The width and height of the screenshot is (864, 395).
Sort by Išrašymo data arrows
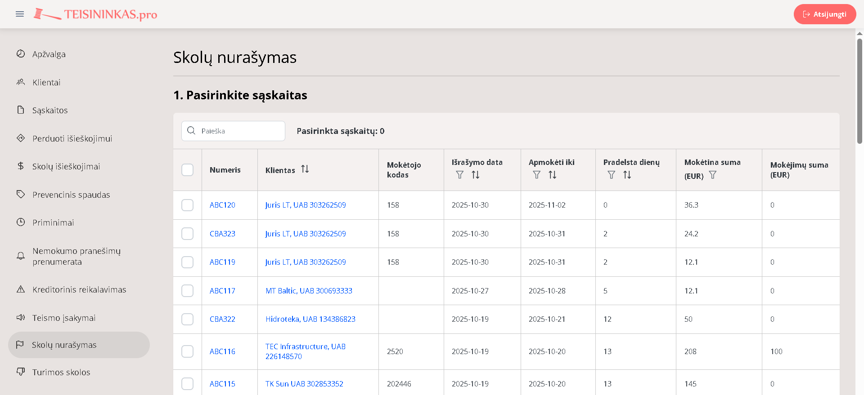[476, 175]
